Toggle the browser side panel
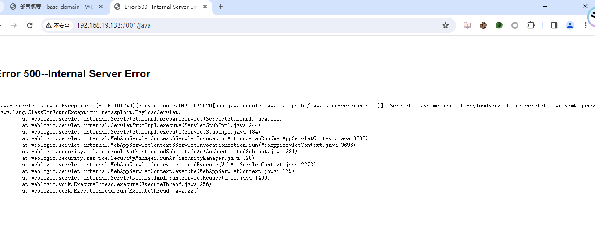Image resolution: width=595 pixels, height=228 pixels. click(x=554, y=25)
